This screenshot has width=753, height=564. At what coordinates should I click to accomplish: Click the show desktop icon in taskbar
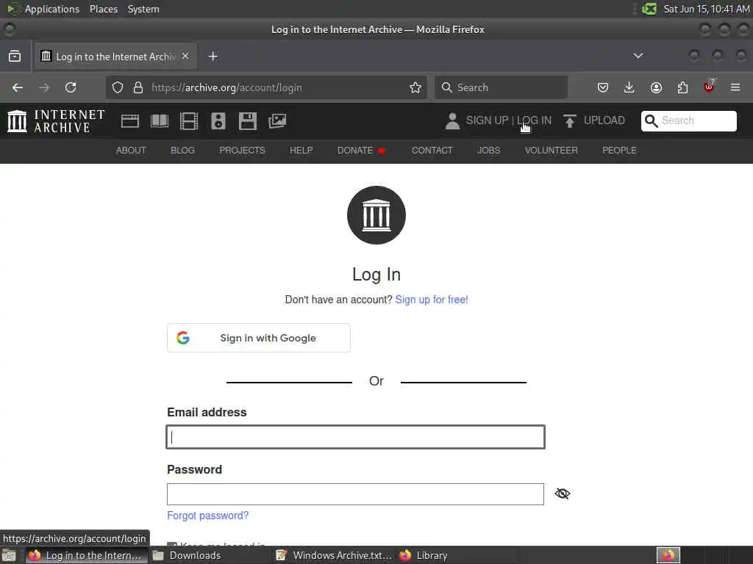(x=9, y=556)
